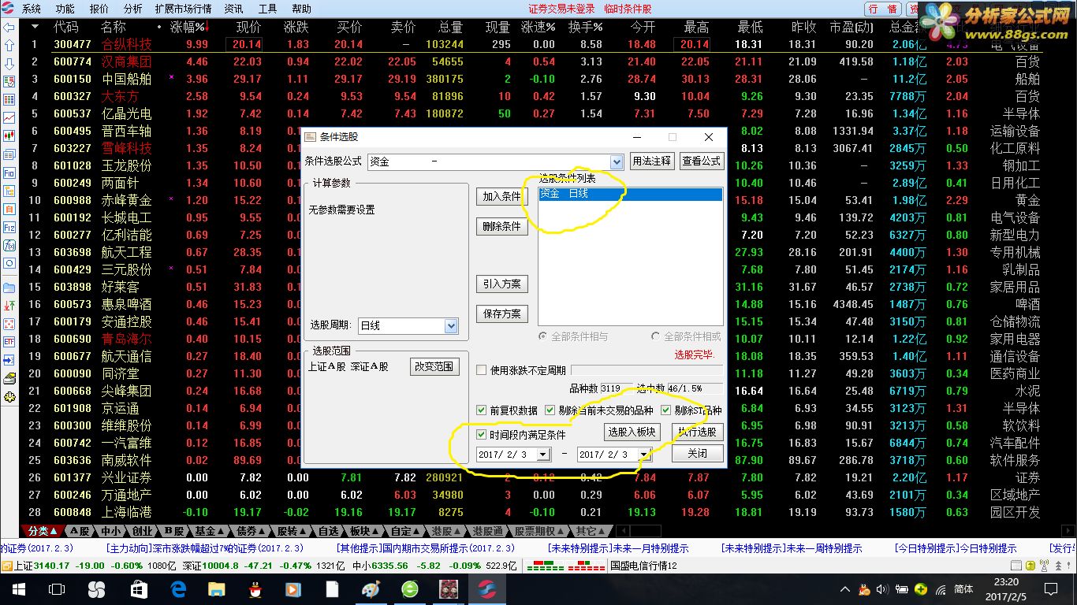Click the up arrow icon in sidebar
The width and height of the screenshot is (1077, 605).
tap(9, 46)
